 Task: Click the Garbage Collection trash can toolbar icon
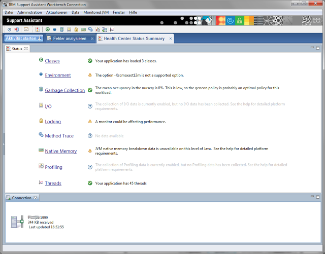[61, 29]
